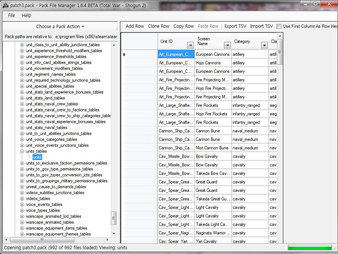Click the Pack File Manager title bar icon
338x254 pixels.
pyautogui.click(x=6, y=4)
